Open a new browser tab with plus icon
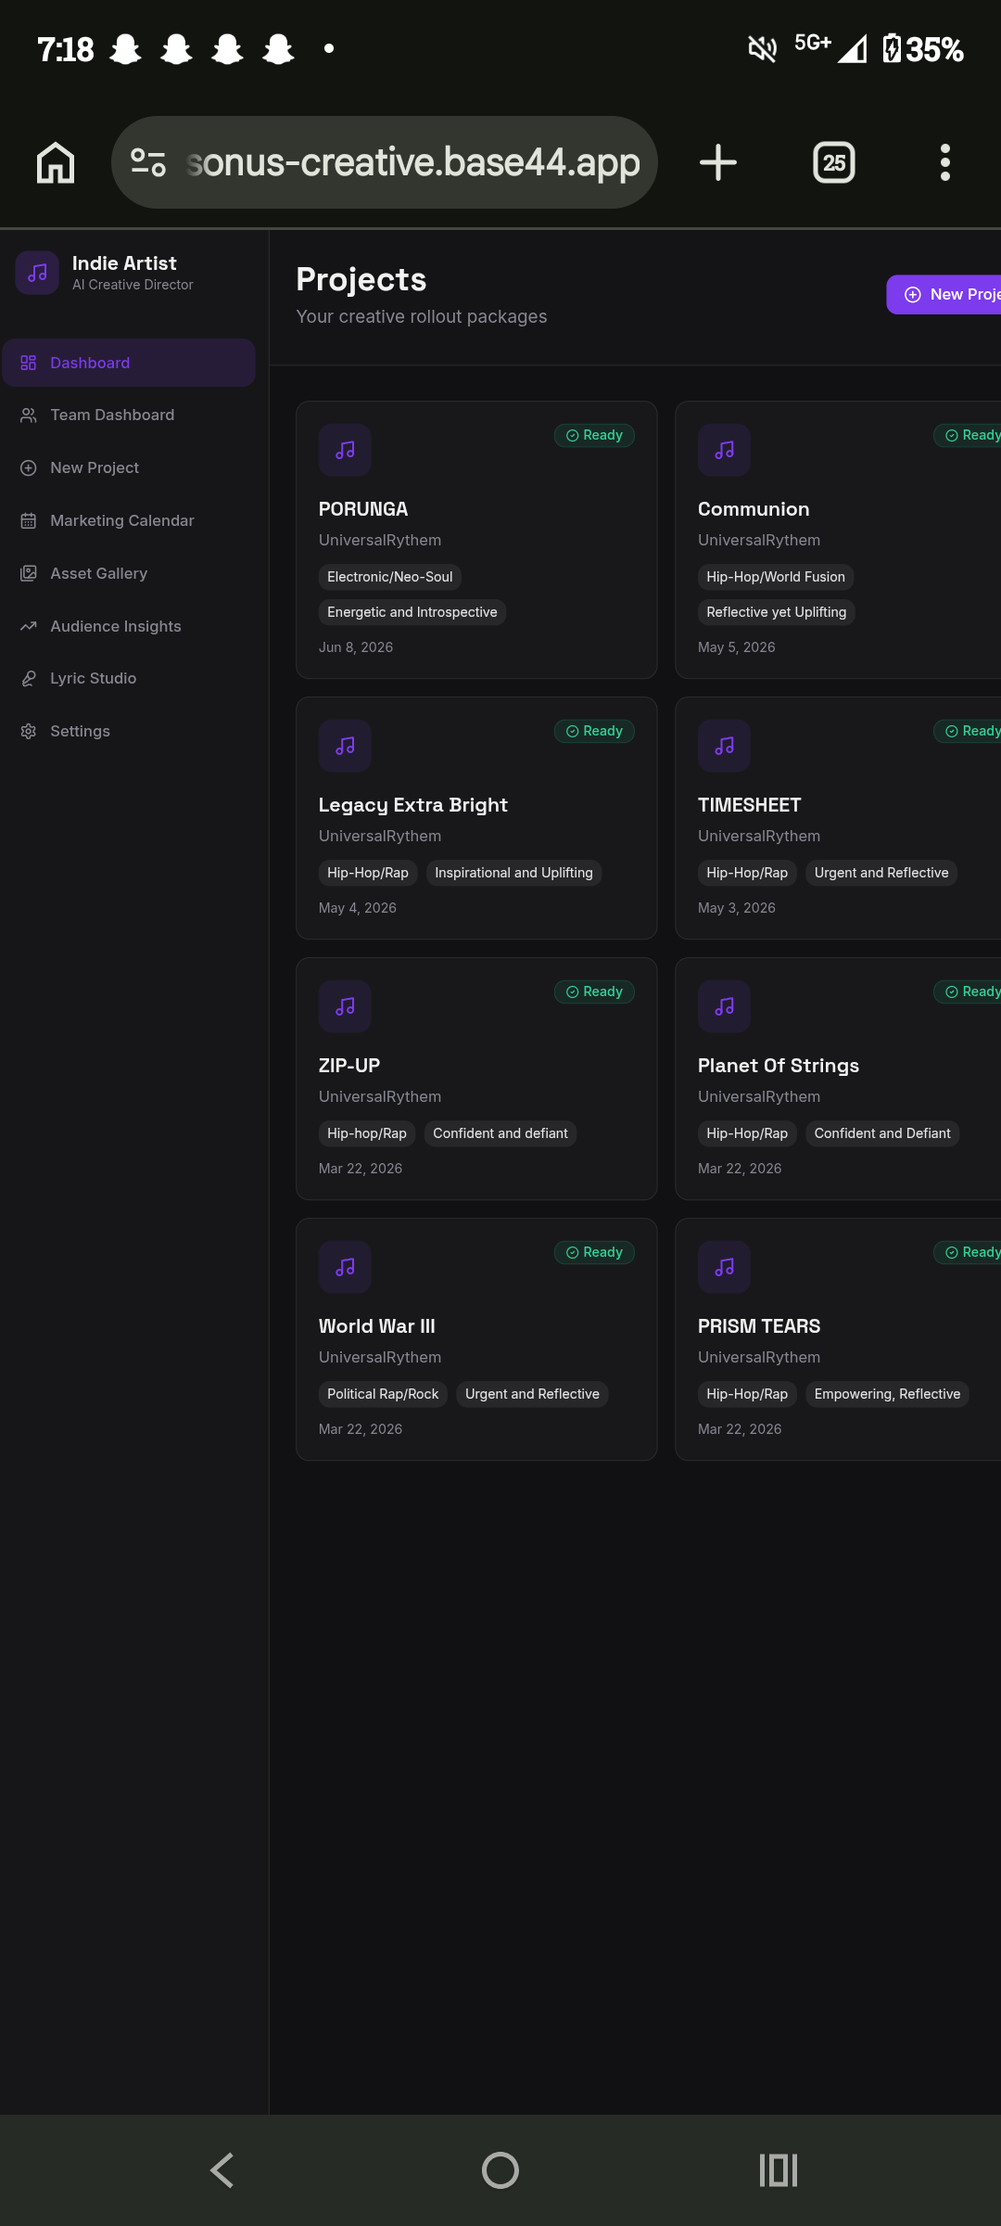Image resolution: width=1001 pixels, height=2226 pixels. coord(718,162)
